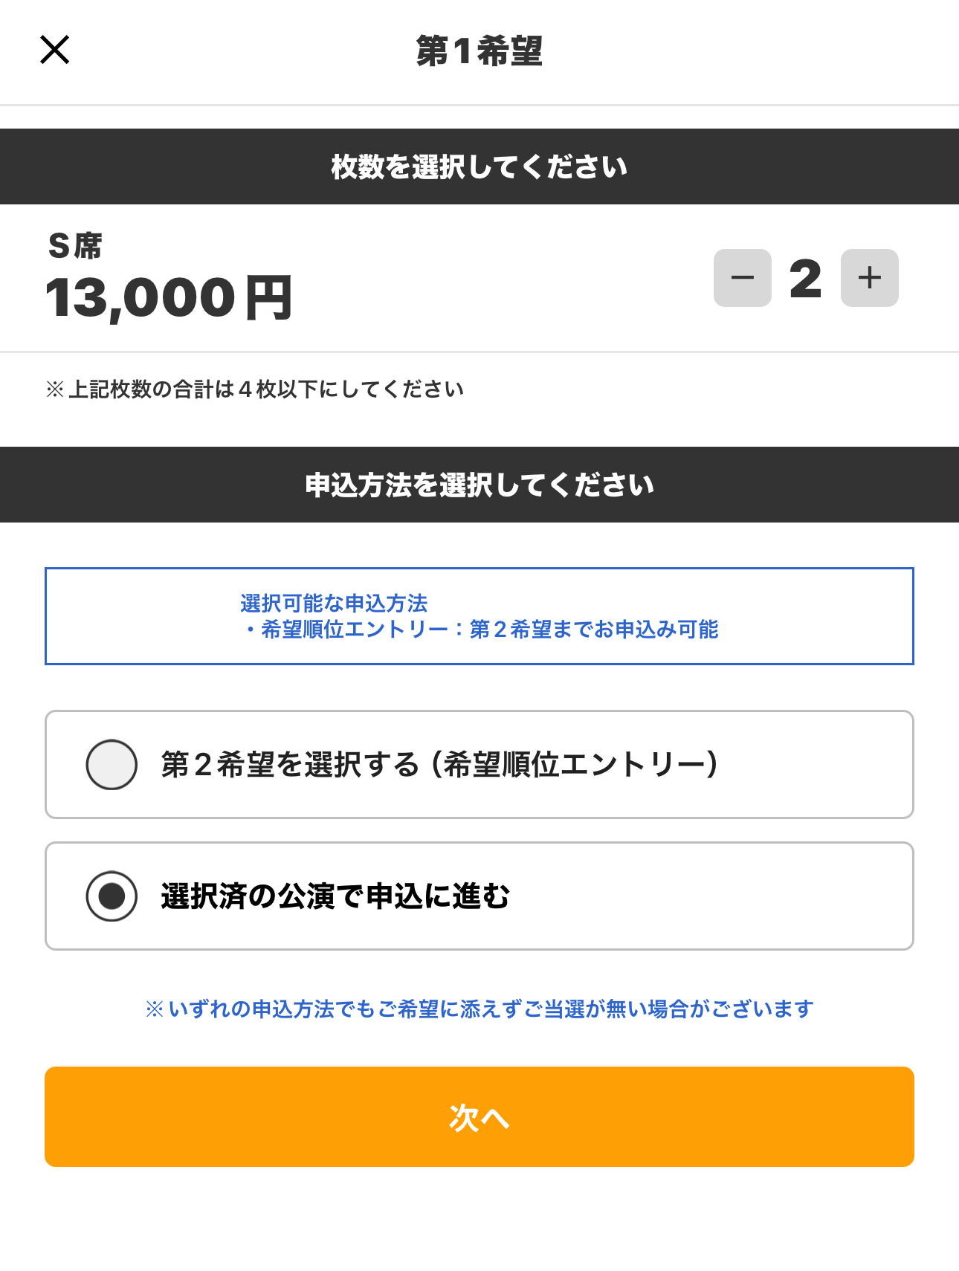Click the 選択可能な申込方法 heading text
Image resolution: width=959 pixels, height=1271 pixels.
coord(334,603)
